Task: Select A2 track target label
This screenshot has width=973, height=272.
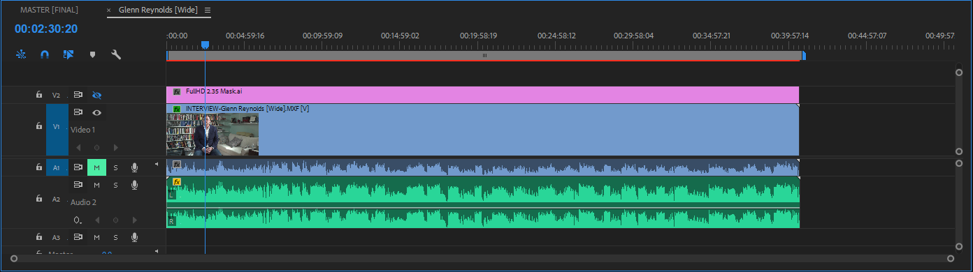Action: pos(57,199)
